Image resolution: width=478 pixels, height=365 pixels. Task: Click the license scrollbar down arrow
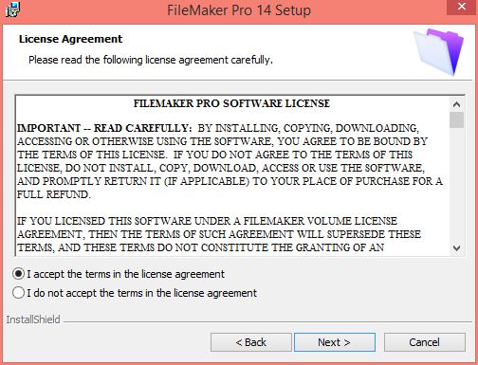click(456, 248)
